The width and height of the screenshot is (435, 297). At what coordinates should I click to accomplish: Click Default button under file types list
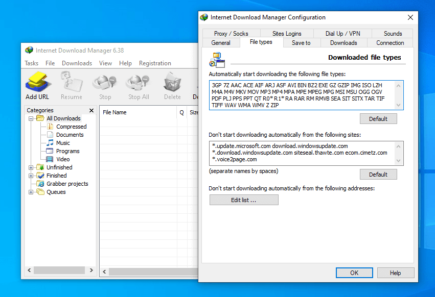coord(378,118)
